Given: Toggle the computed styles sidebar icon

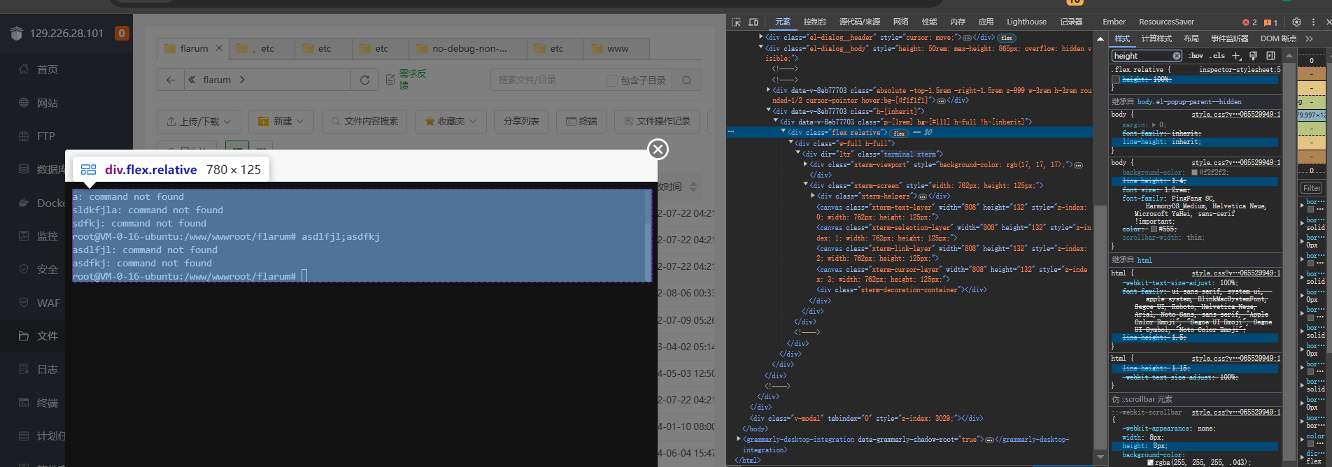Looking at the screenshot, I should 1270,56.
